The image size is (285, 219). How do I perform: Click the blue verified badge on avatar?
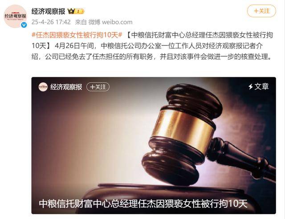coord(24,25)
